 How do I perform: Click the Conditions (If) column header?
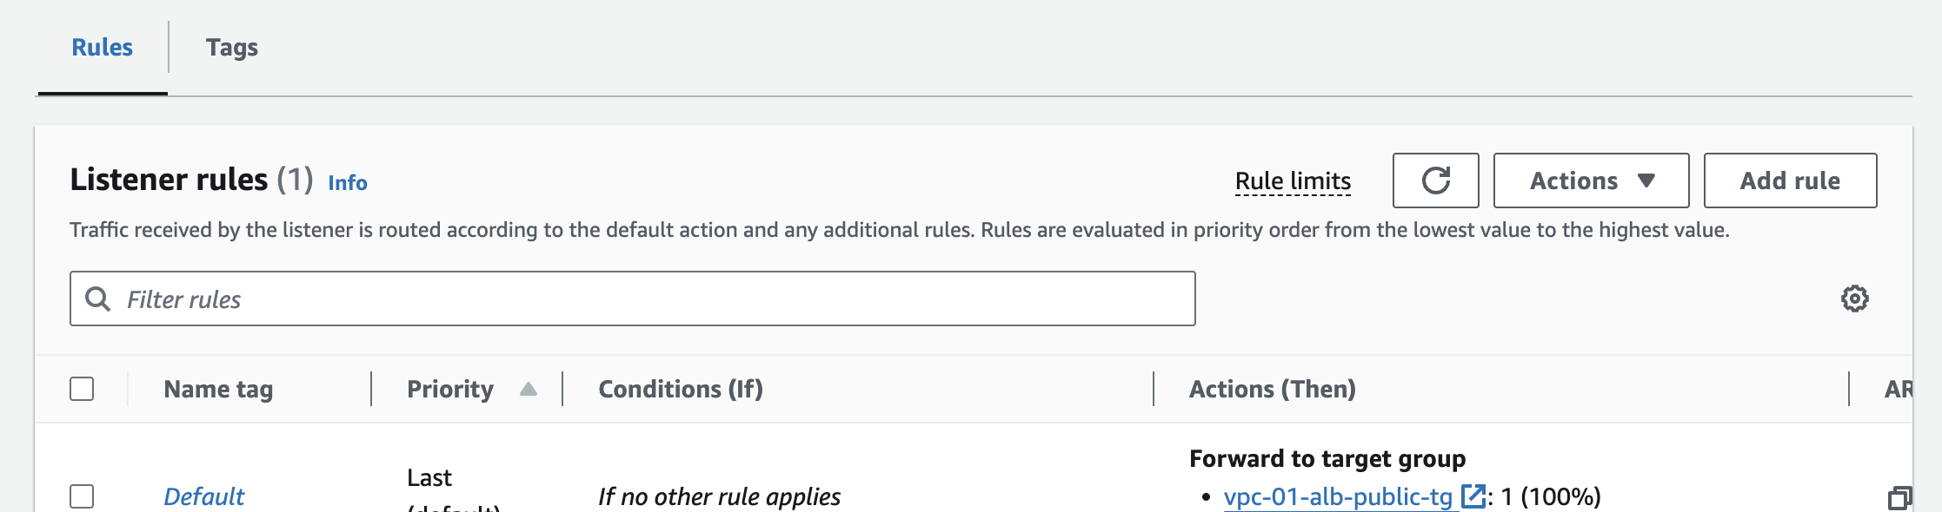click(x=680, y=389)
